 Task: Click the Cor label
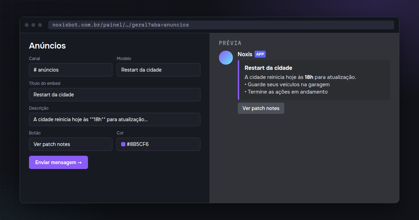[x=120, y=133]
